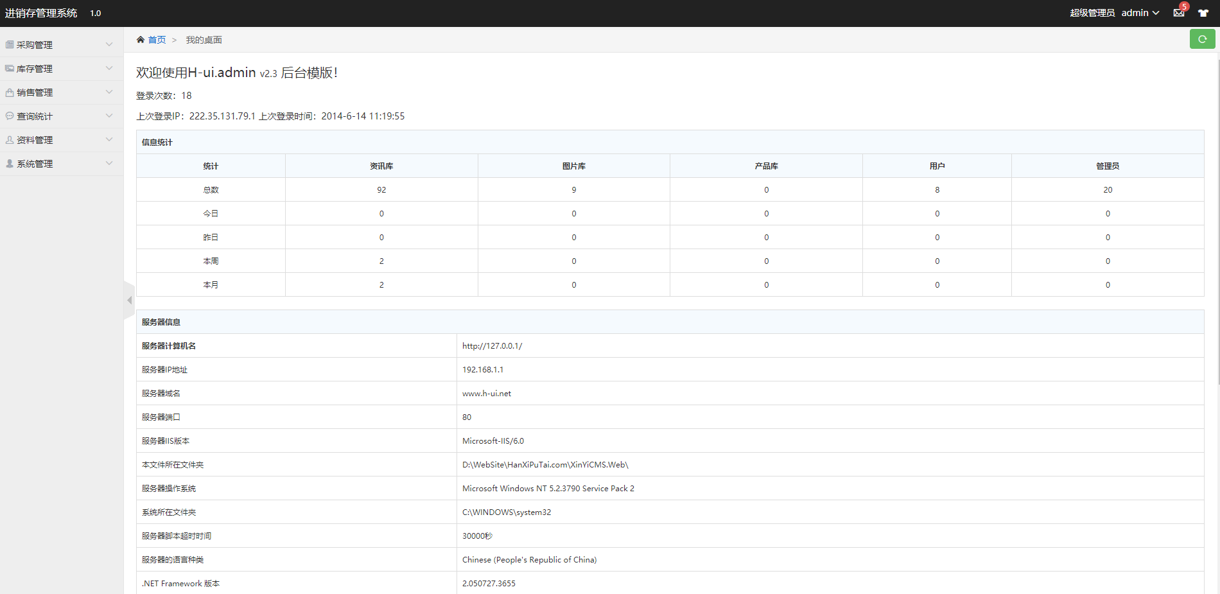Collapse sidebar with the arrow handle
This screenshot has width=1220, height=594.
(x=129, y=300)
